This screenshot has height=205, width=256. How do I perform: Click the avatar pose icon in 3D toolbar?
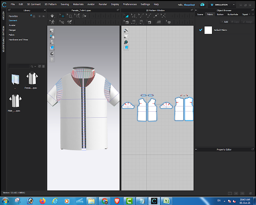click(x=52, y=22)
